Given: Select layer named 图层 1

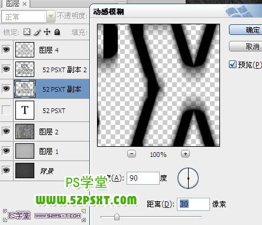Looking at the screenshot, I should point(49,152).
